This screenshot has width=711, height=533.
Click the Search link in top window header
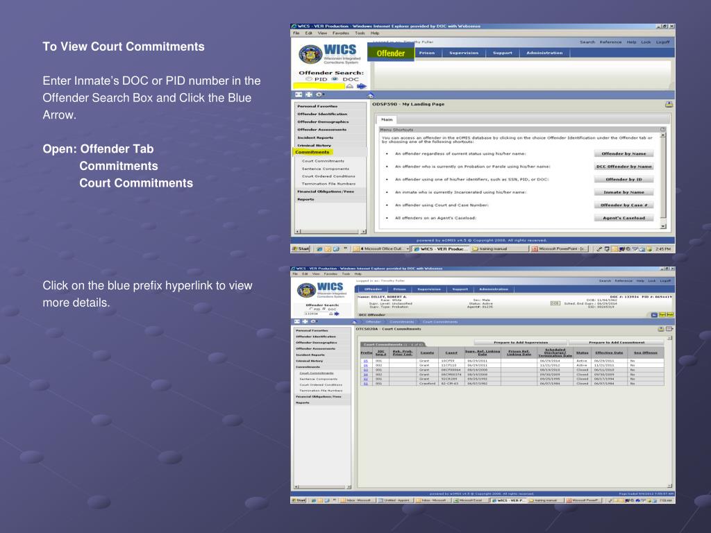coord(587,42)
